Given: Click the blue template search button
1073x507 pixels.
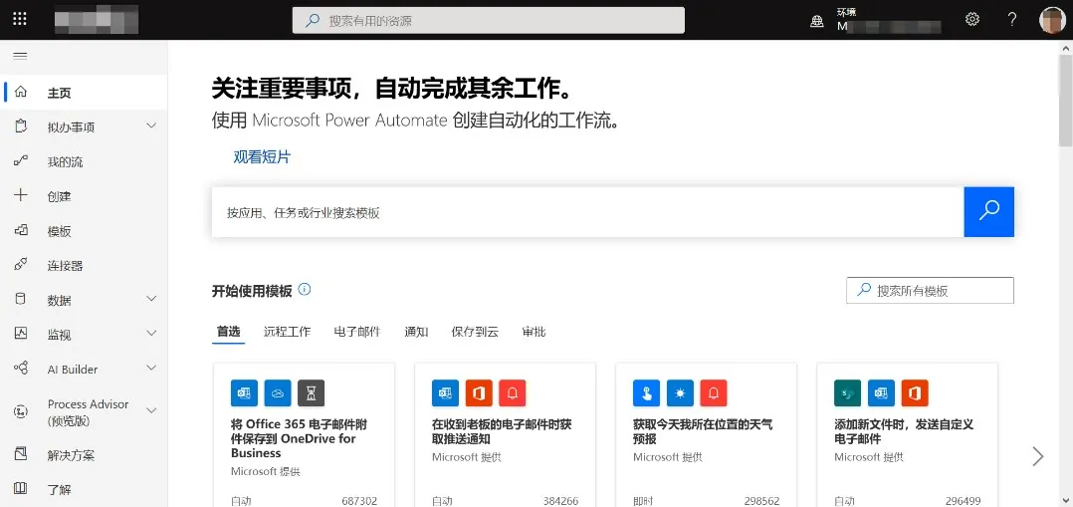Looking at the screenshot, I should point(988,212).
